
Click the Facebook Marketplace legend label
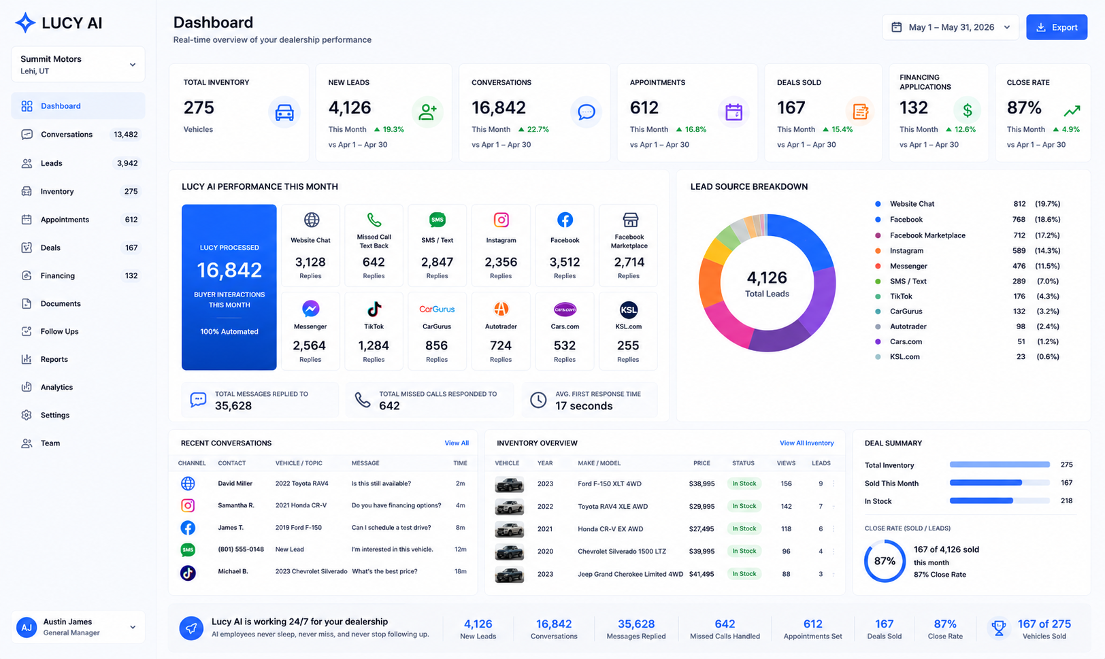pos(927,235)
